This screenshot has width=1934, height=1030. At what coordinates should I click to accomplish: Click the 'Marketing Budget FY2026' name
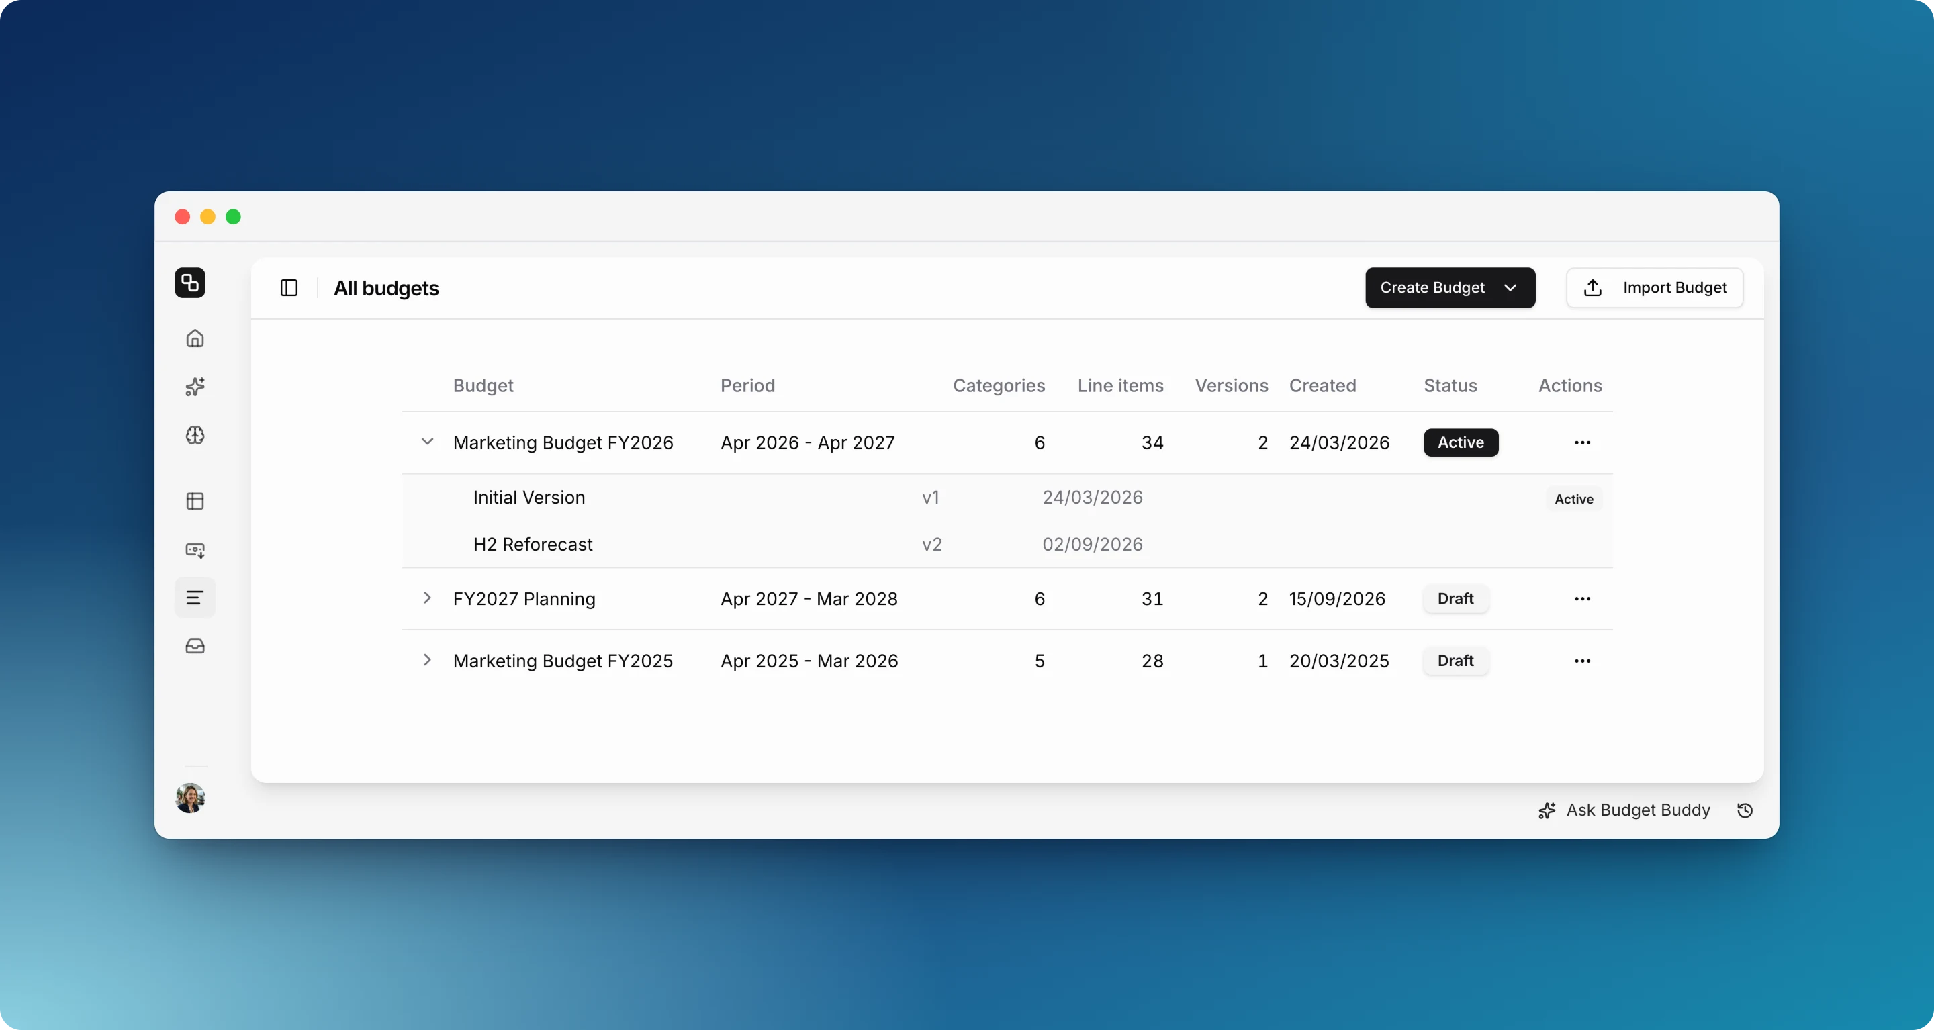point(562,442)
